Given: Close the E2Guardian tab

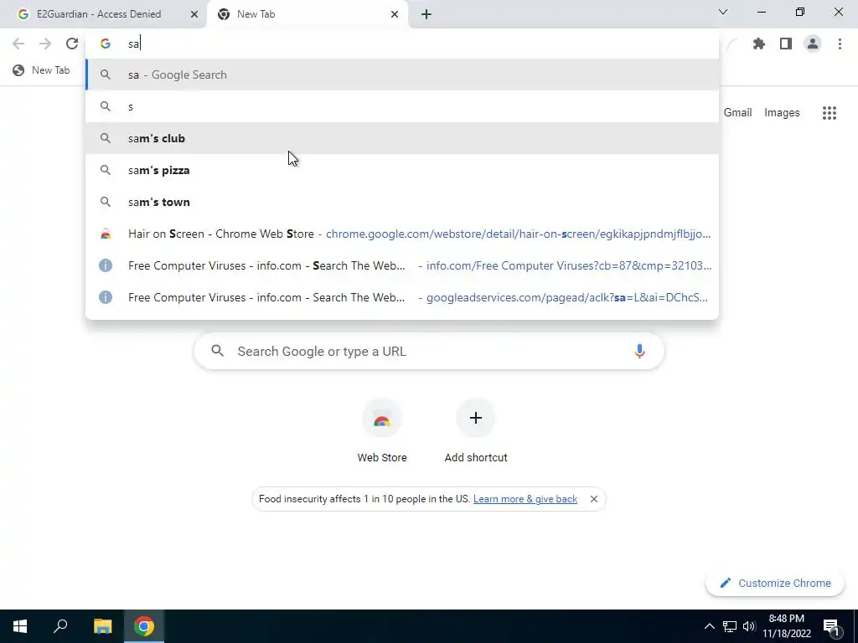Looking at the screenshot, I should (x=194, y=14).
